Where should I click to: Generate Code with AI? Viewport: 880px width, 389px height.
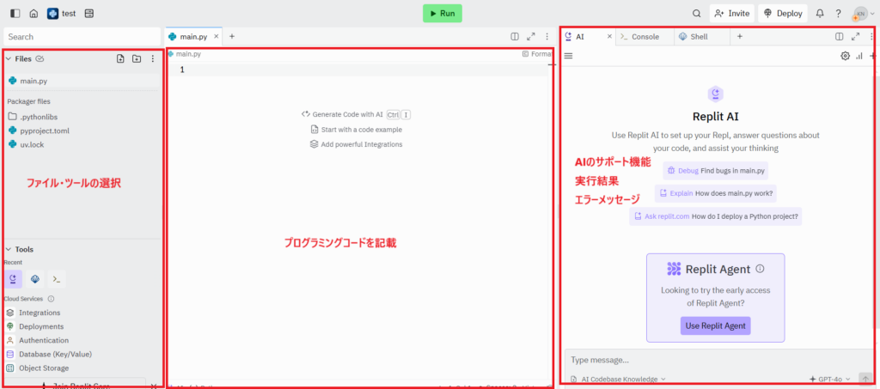357,114
